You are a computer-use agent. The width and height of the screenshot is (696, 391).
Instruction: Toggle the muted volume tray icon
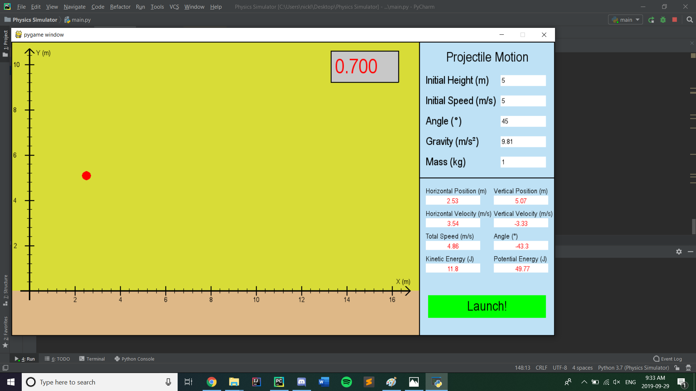[616, 382]
